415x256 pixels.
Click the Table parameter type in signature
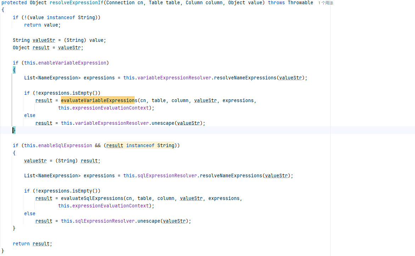pyautogui.click(x=156, y=3)
